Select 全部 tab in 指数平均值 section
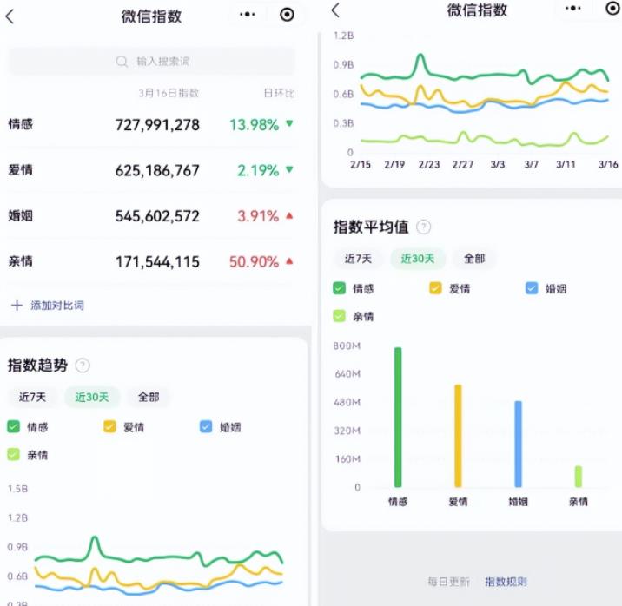Image resolution: width=622 pixels, height=606 pixels. [x=474, y=258]
